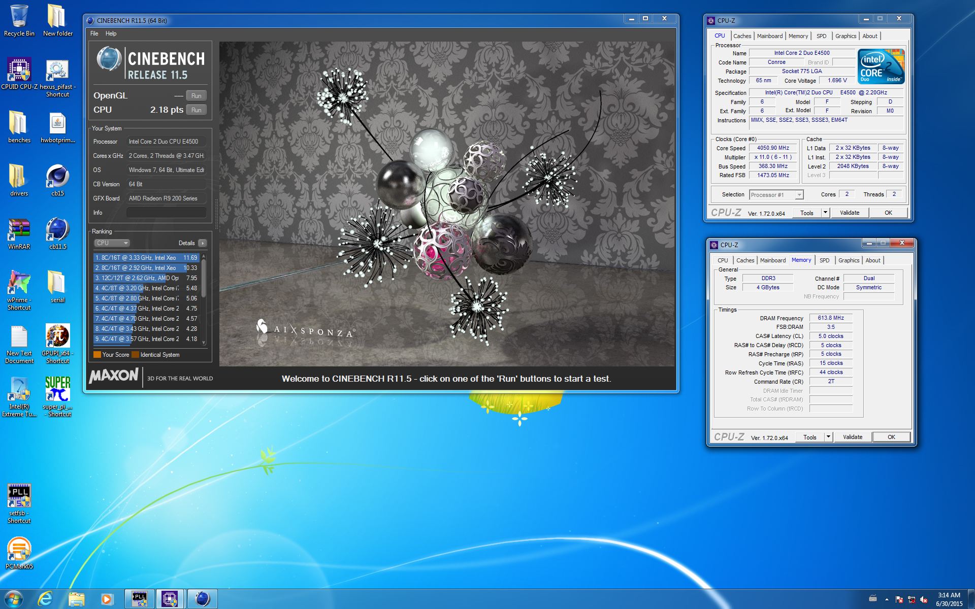
Task: Switch to Caches tab in top CPU-Z
Action: pos(742,36)
